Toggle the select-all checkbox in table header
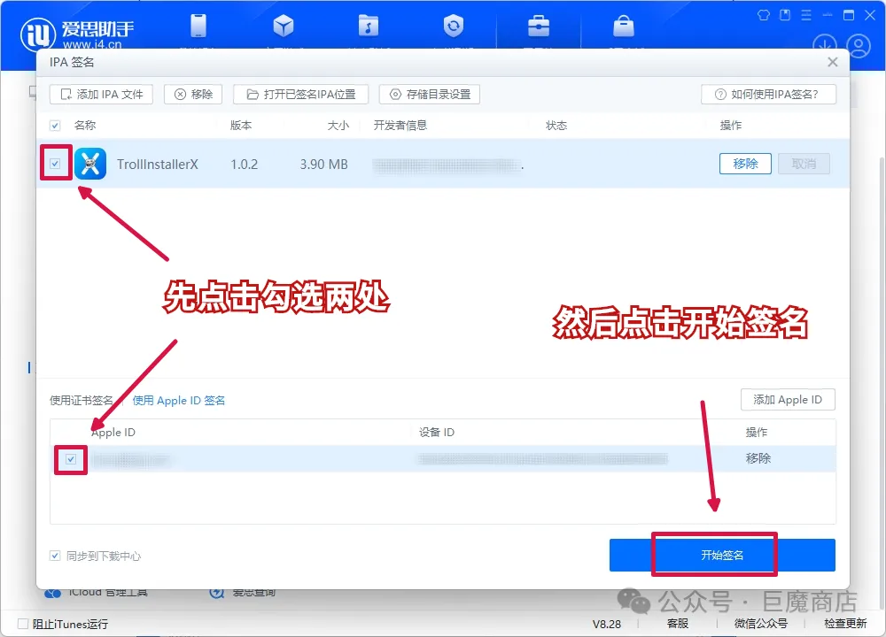This screenshot has height=637, width=886. (x=55, y=126)
